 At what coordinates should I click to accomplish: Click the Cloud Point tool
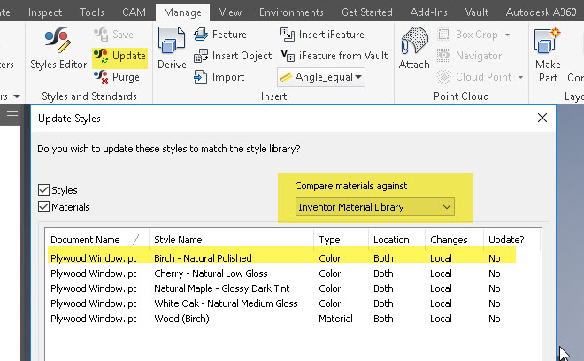(474, 77)
